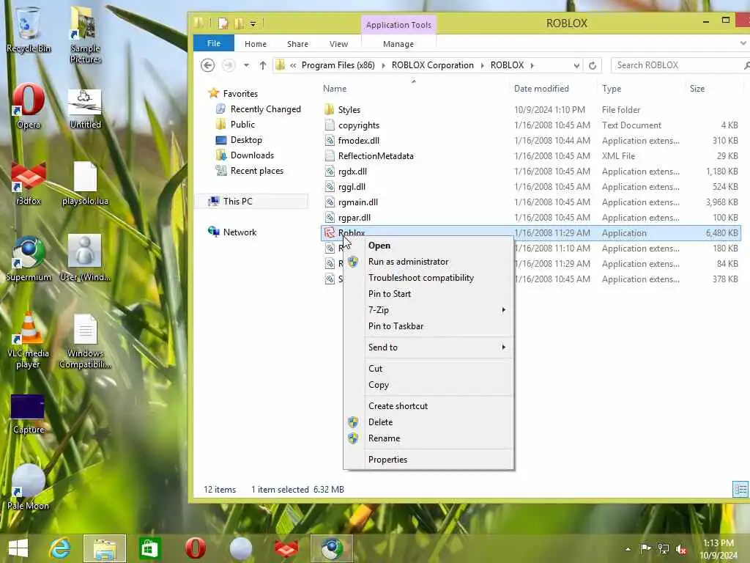Screen dimensions: 750x563
Task: Switch to the Manage ribbon tab
Action: [x=398, y=43]
